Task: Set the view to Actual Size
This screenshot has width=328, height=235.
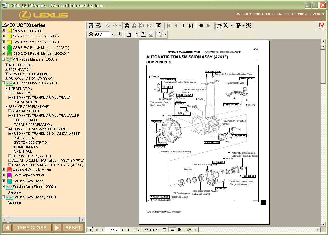Action: [128, 34]
